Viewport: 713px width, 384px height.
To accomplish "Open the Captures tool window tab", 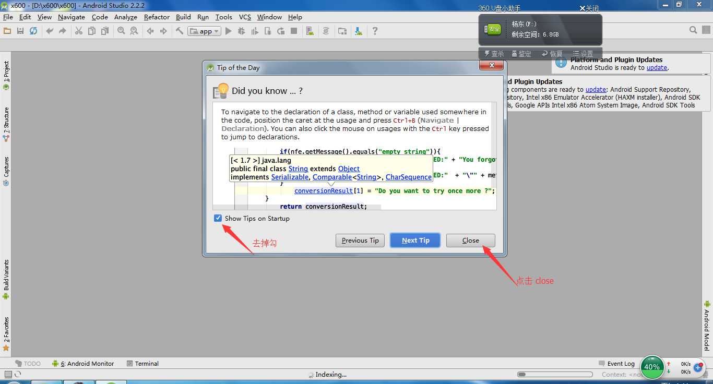I will point(6,172).
